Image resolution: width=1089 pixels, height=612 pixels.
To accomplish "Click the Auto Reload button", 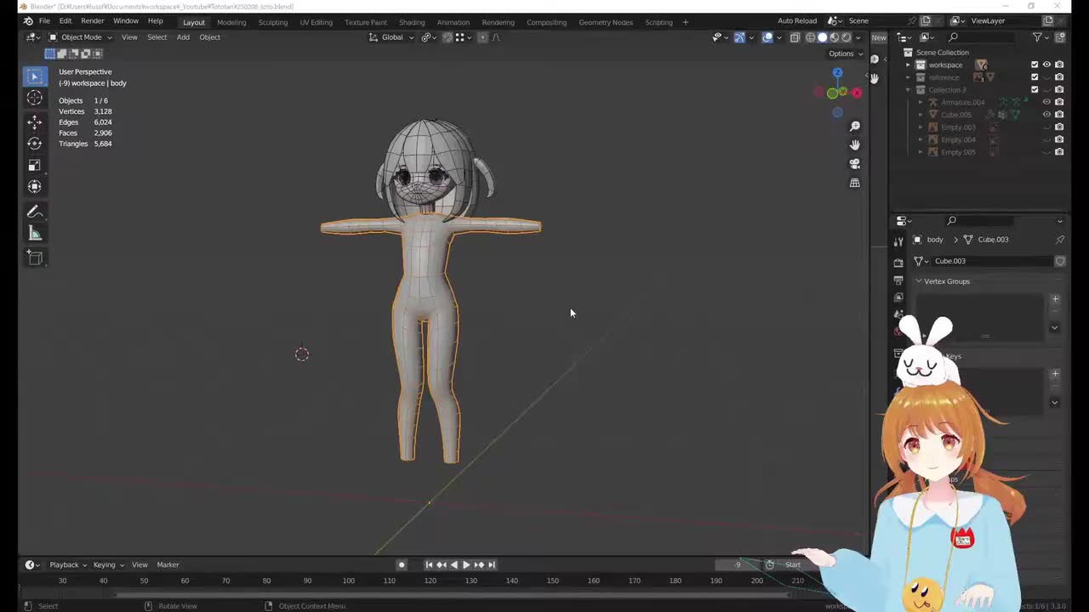I will (x=797, y=21).
